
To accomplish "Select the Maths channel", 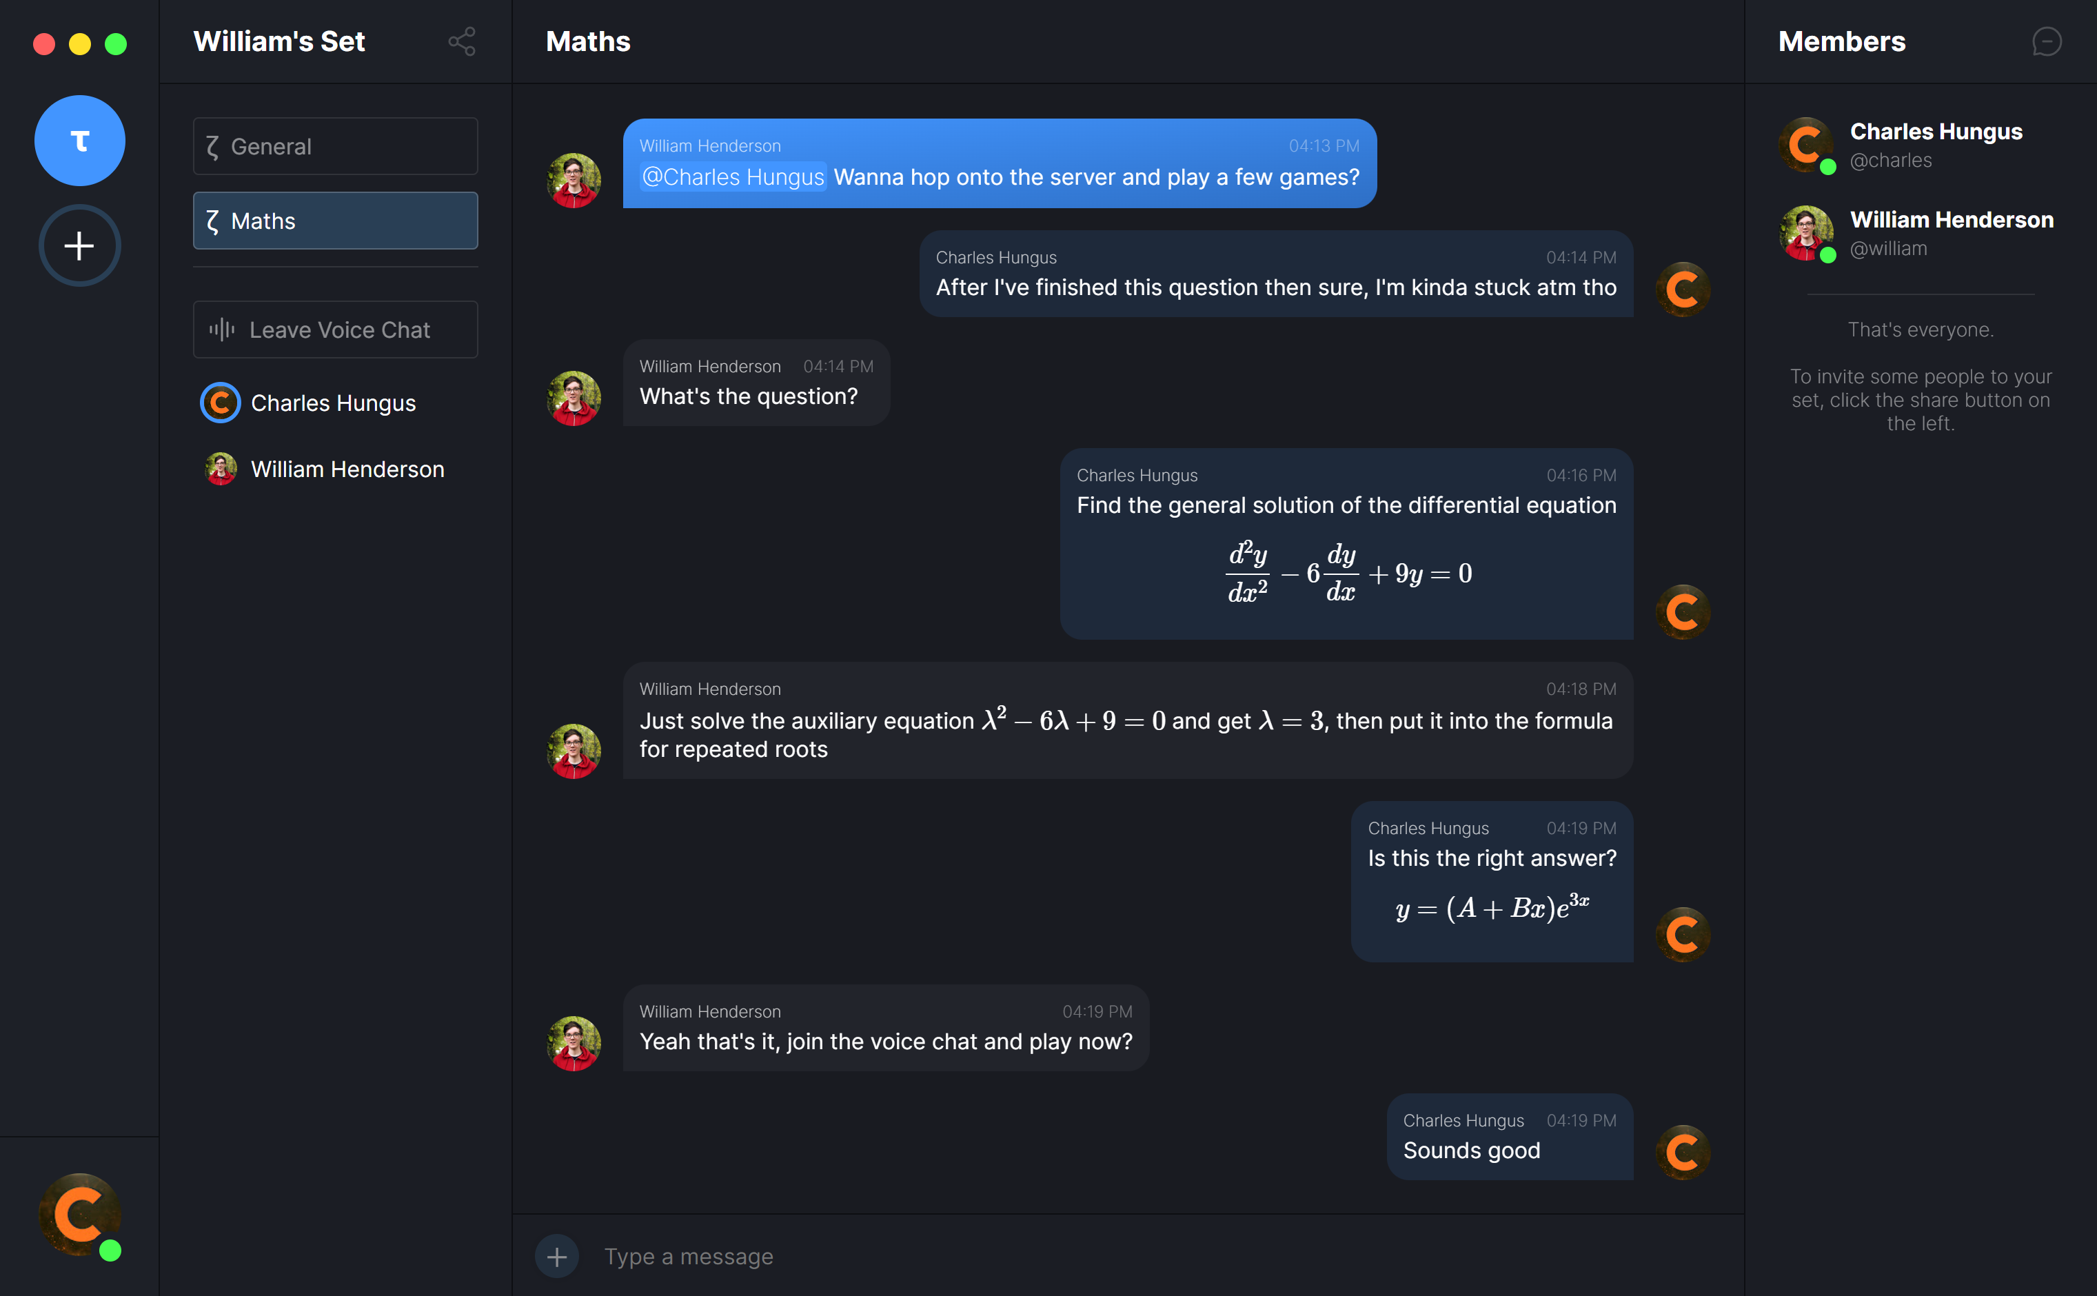I will [335, 221].
